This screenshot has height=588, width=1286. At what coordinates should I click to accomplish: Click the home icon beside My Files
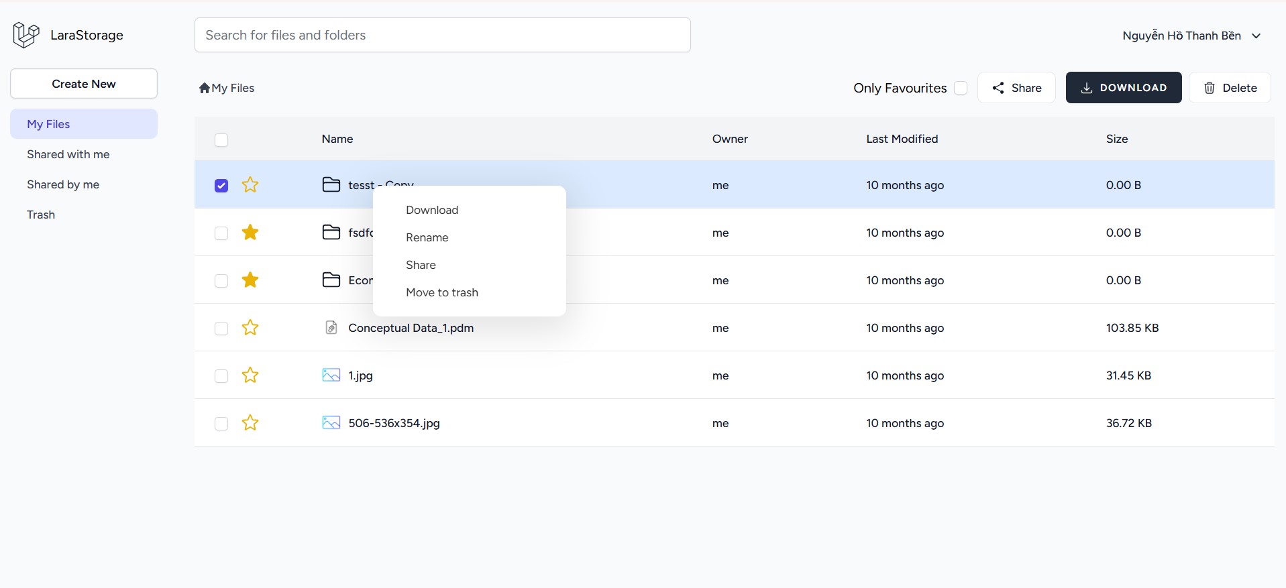pyautogui.click(x=205, y=88)
